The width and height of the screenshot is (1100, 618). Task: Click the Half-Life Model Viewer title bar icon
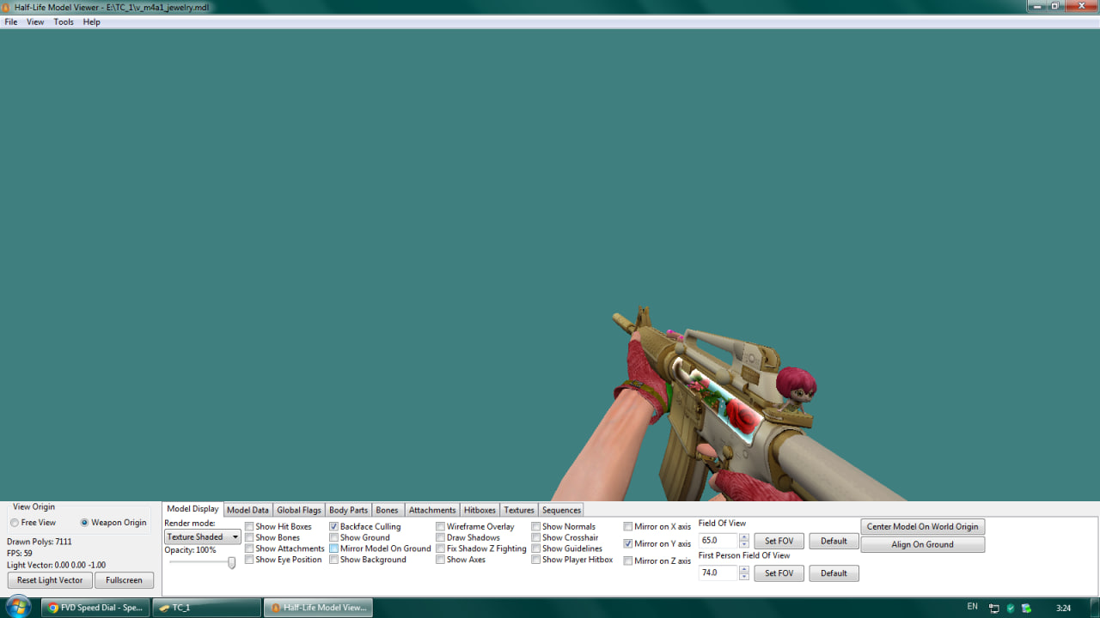coord(7,7)
